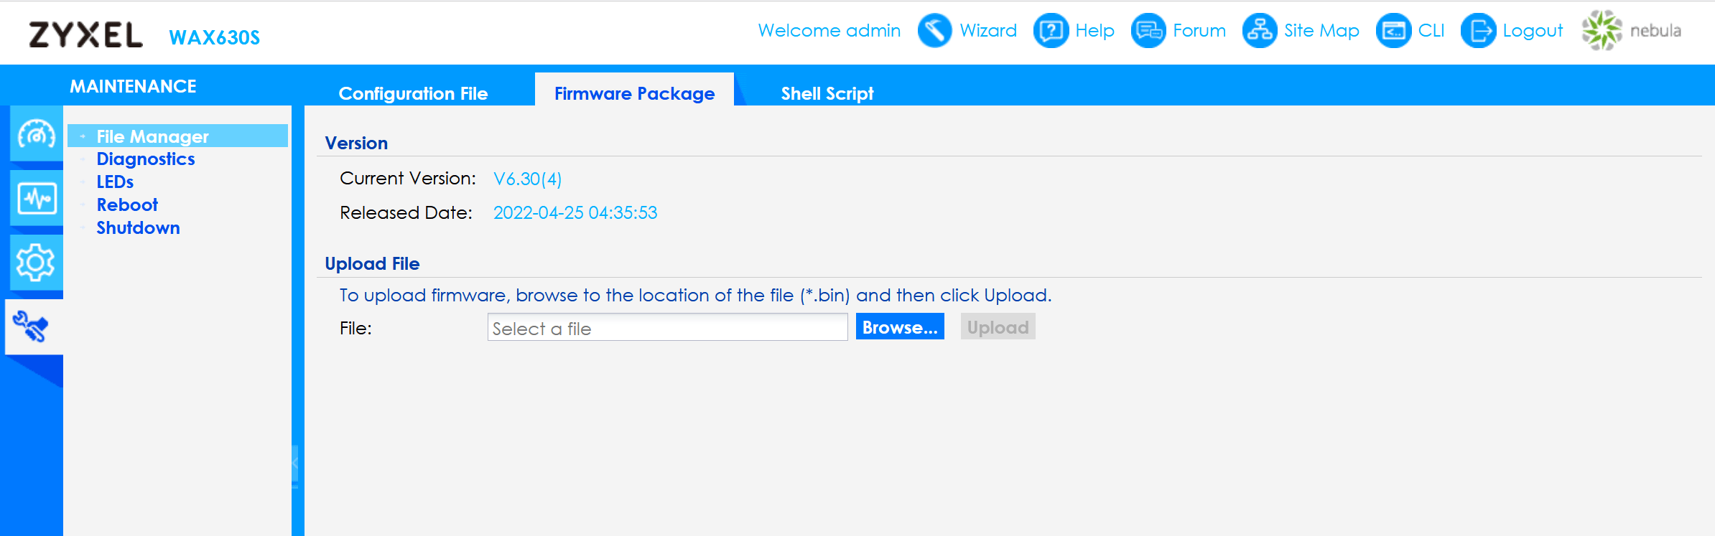The height and width of the screenshot is (536, 1715).
Task: Select Shutdown in the maintenance menu
Action: point(138,228)
